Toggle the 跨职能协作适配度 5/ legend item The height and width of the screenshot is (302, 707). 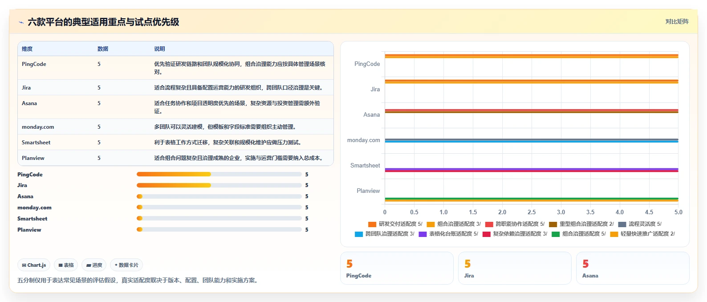[514, 224]
